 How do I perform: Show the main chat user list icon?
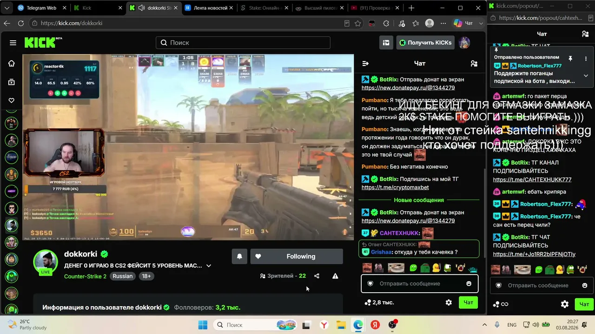474,64
